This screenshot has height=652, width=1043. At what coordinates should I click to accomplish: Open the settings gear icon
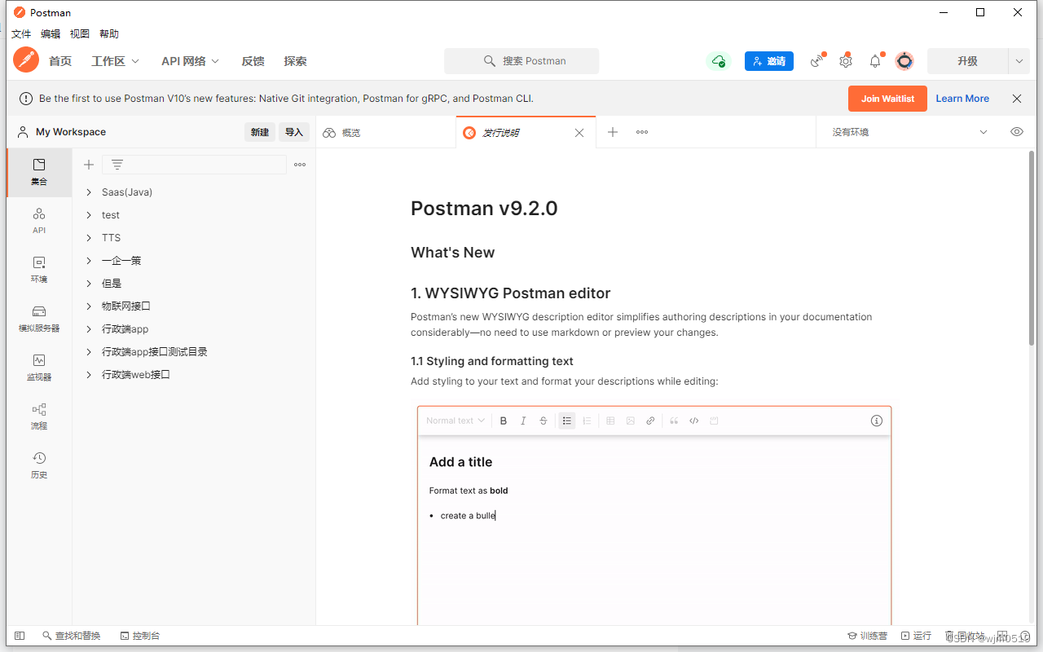coord(846,61)
